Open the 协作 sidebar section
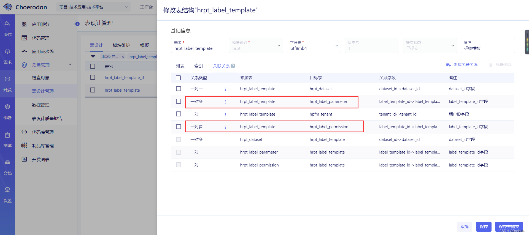 7,29
